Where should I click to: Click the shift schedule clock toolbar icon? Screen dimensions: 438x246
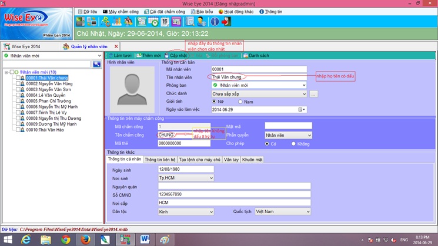pyautogui.click(x=142, y=22)
